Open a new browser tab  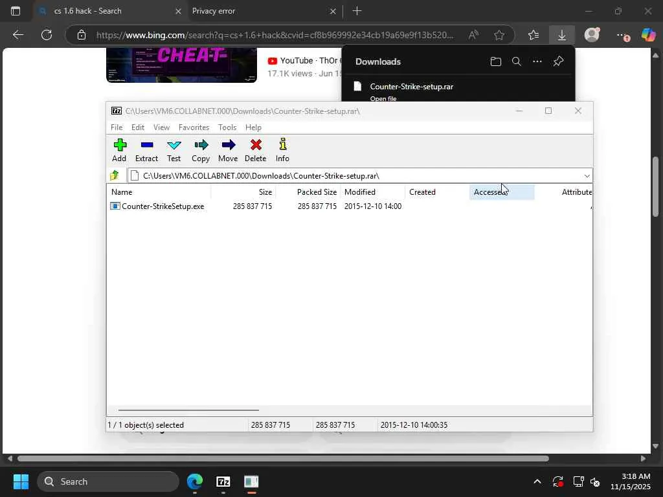coord(357,11)
